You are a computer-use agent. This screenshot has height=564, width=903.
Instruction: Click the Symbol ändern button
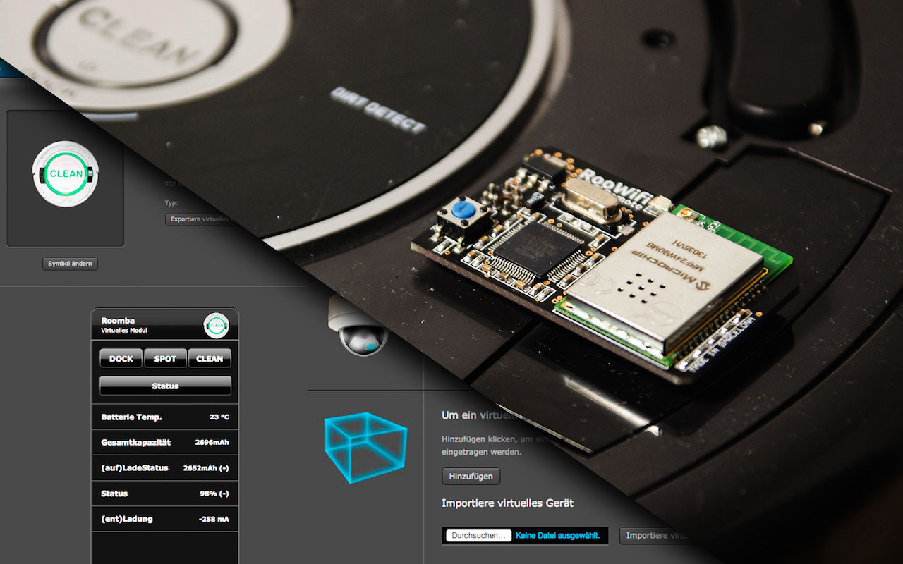(70, 264)
